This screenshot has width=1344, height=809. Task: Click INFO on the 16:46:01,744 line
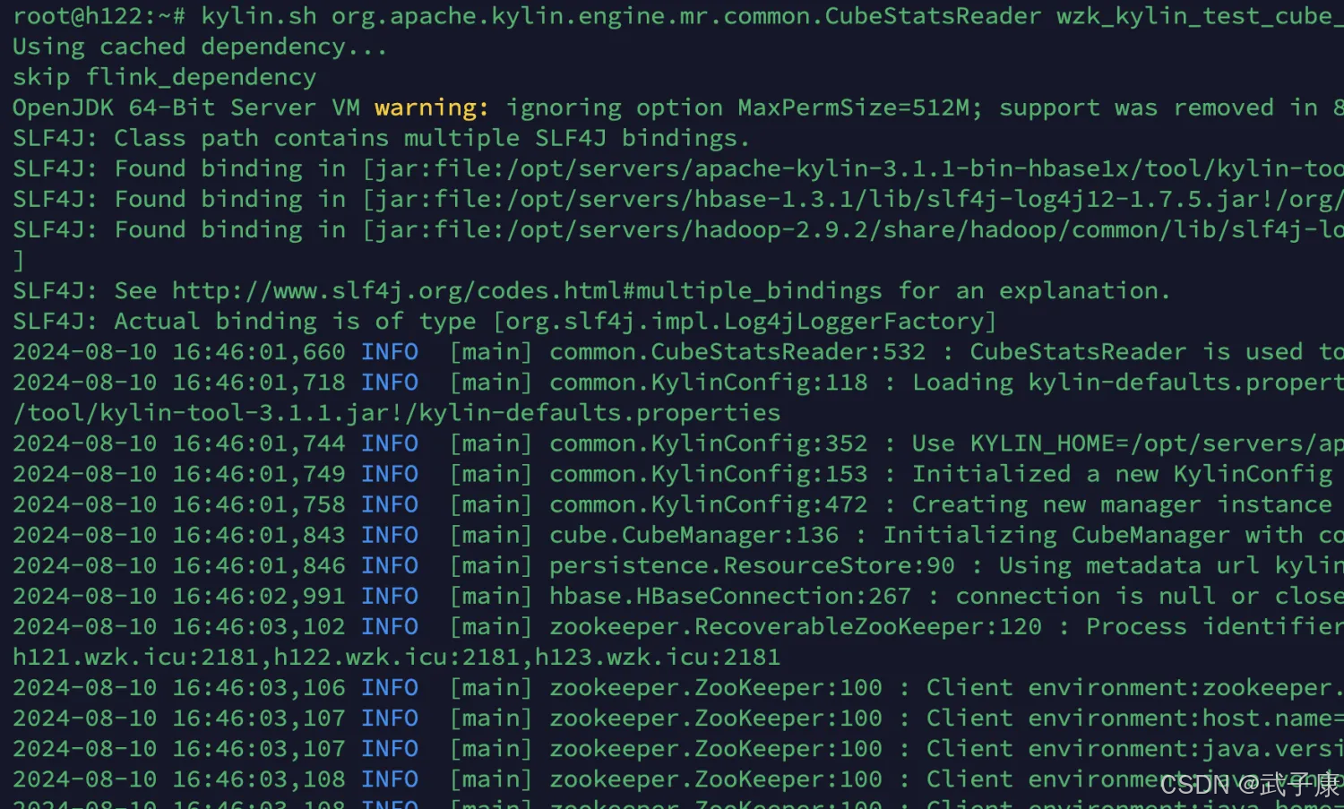tap(390, 443)
